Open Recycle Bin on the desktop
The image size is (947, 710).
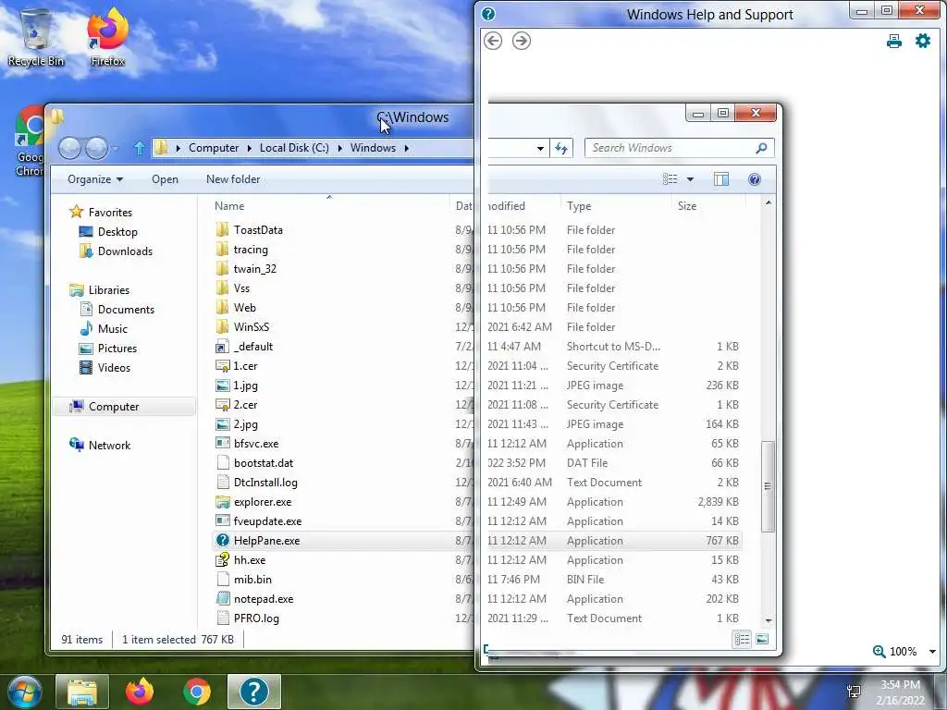coord(36,36)
